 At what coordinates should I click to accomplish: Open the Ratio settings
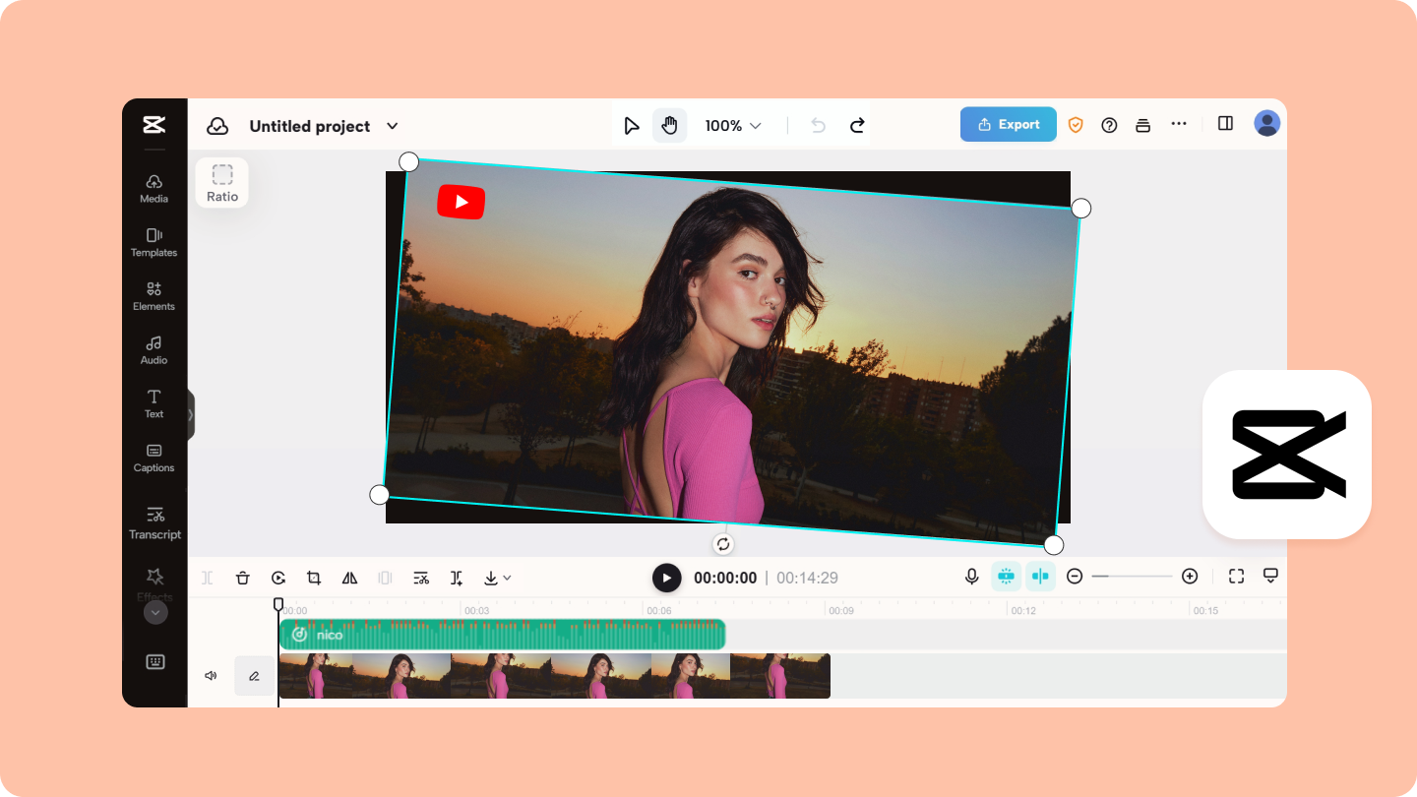[x=221, y=182]
